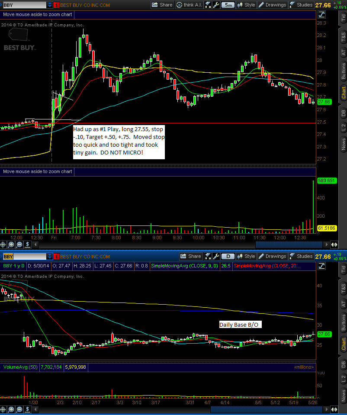This screenshot has width=347, height=415.
Task: Change the 5m timeframe in upper chart
Action: [x=228, y=5]
